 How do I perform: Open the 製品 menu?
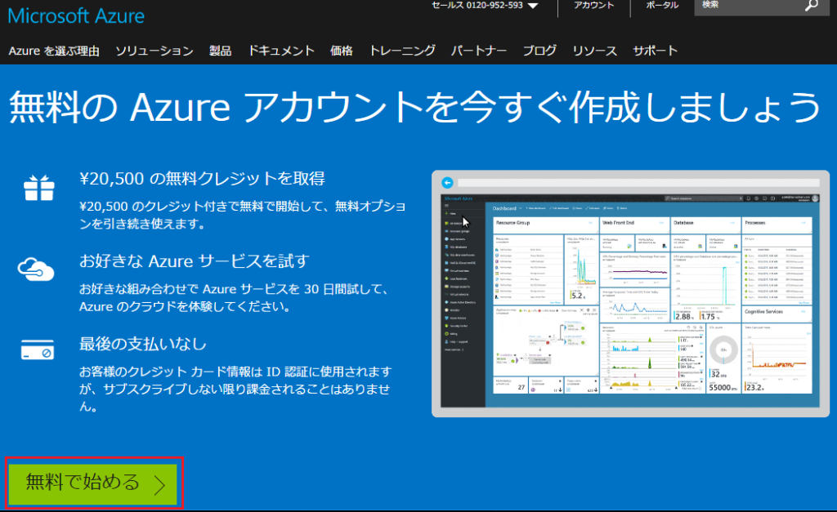(219, 50)
